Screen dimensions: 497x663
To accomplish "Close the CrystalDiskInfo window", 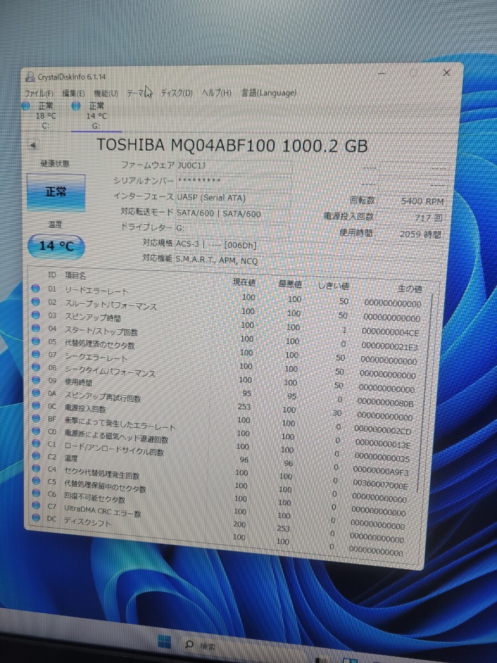I will [x=446, y=73].
